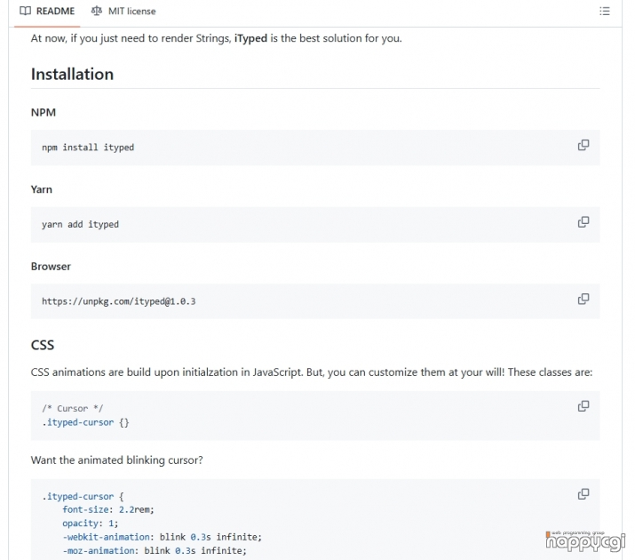Click the yarn add ityped code text
This screenshot has height=560, width=635.
[x=80, y=225]
